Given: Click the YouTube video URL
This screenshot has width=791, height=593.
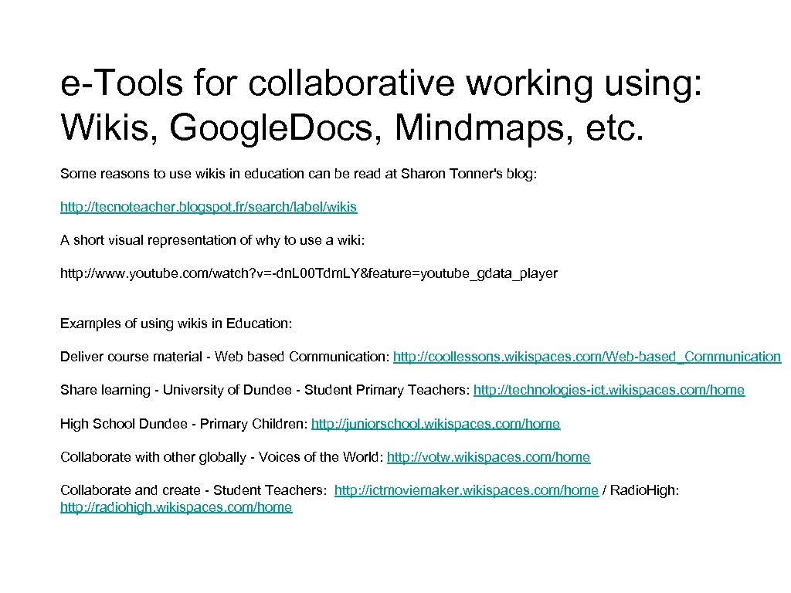Looking at the screenshot, I should pos(309,273).
